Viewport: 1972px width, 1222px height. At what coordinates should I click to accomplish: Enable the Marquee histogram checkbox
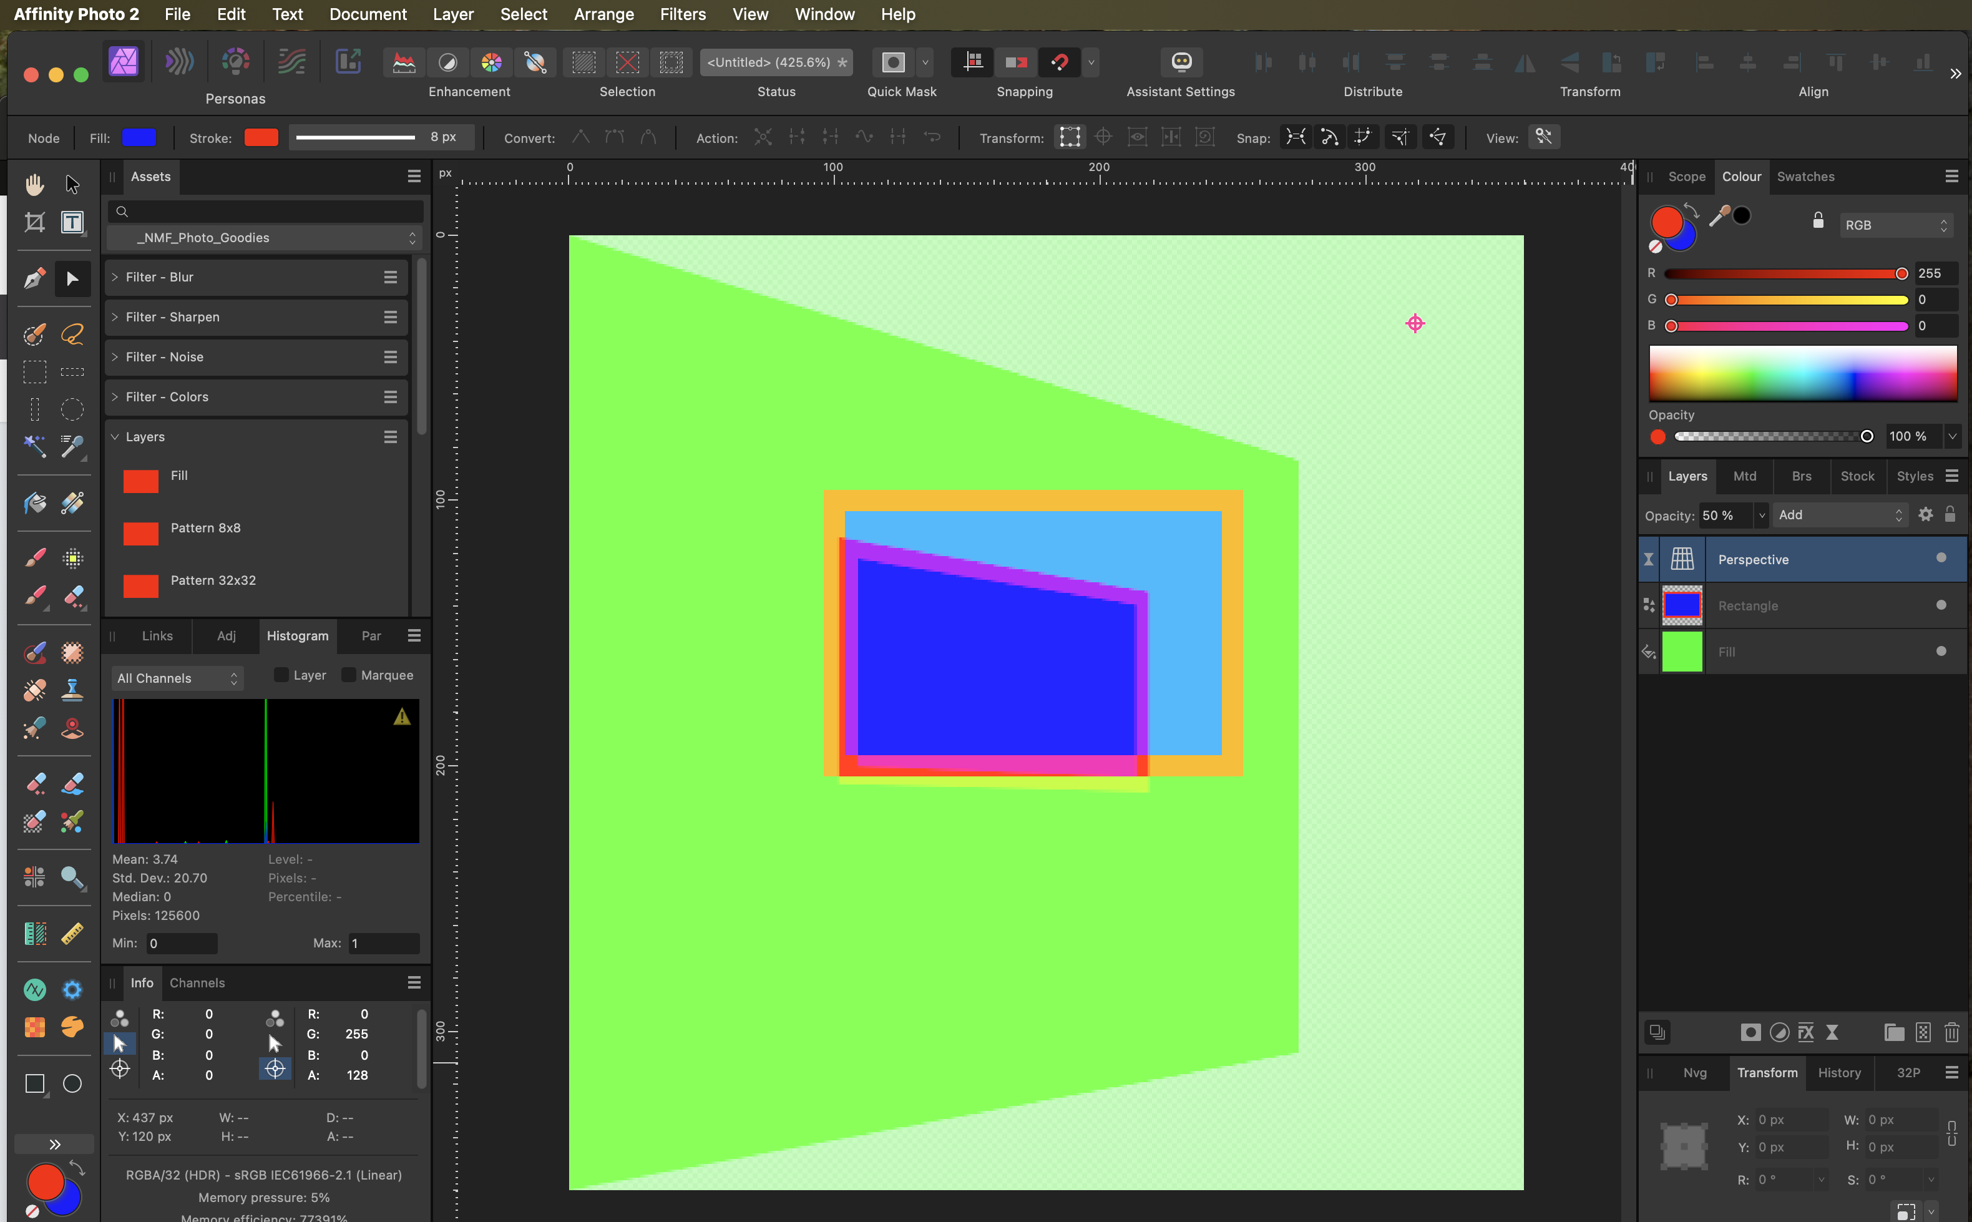point(349,675)
